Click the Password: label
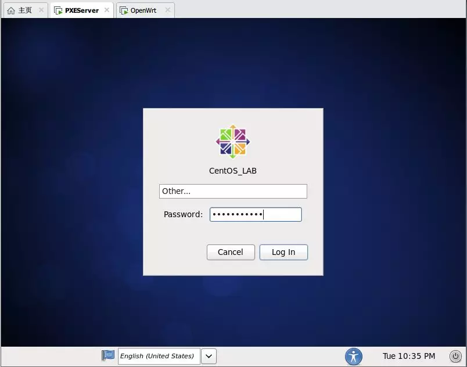467x367 pixels. 183,214
